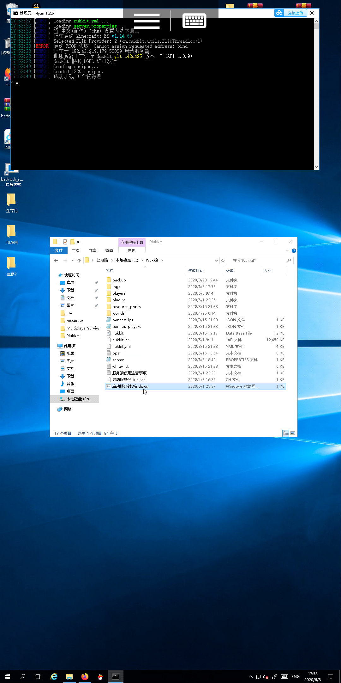Open Task View on the taskbar
The image size is (341, 683).
click(x=38, y=677)
